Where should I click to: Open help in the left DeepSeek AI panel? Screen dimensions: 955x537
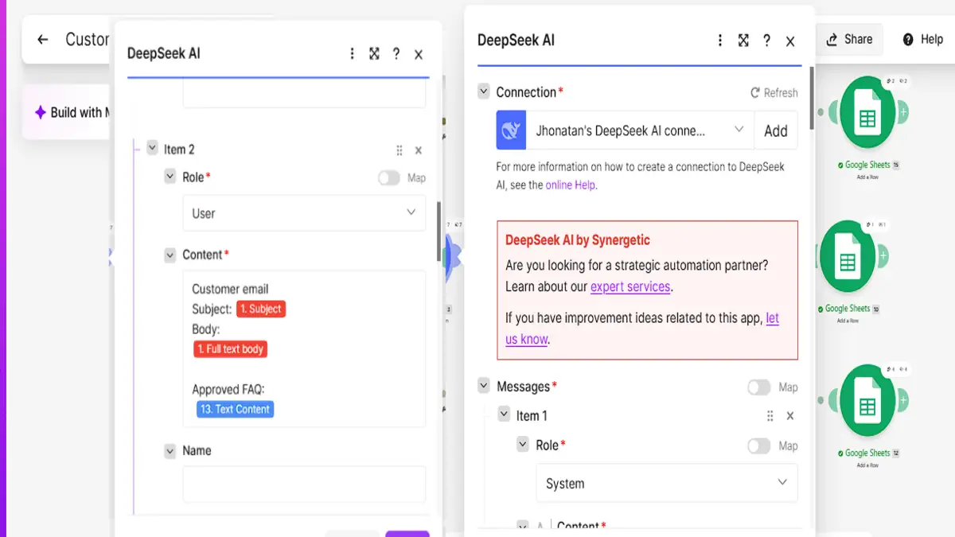pos(396,53)
